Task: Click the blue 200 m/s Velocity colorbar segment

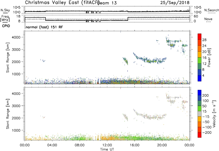Action: click(x=200, y=93)
